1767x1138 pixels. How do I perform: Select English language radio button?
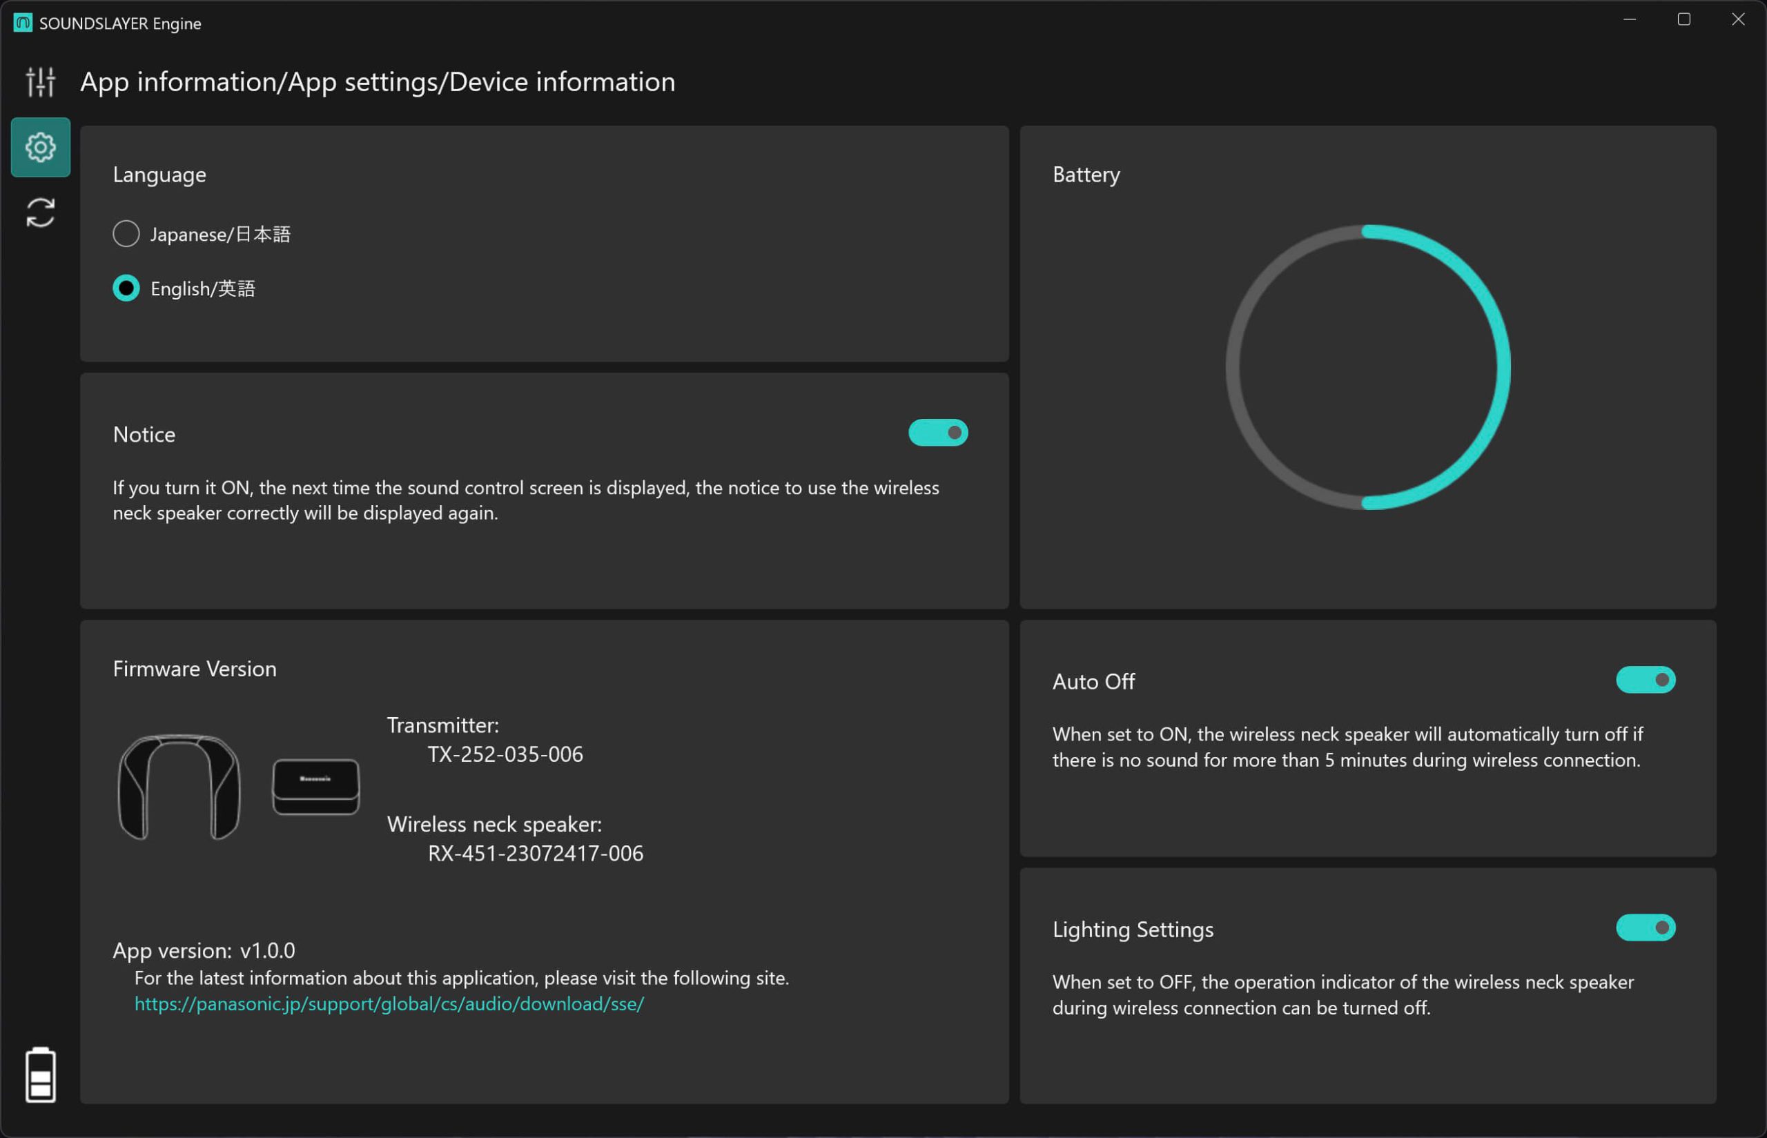click(126, 288)
